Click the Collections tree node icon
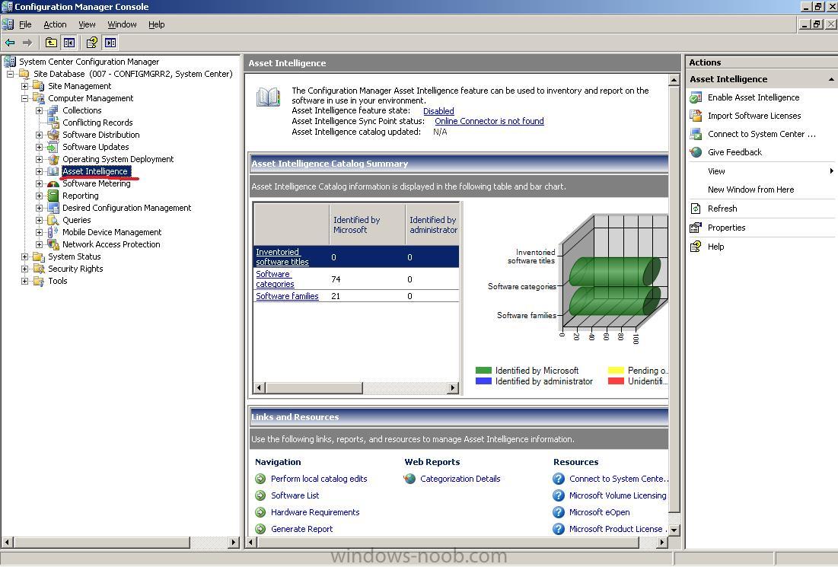The height and width of the screenshot is (567, 838). [x=53, y=110]
